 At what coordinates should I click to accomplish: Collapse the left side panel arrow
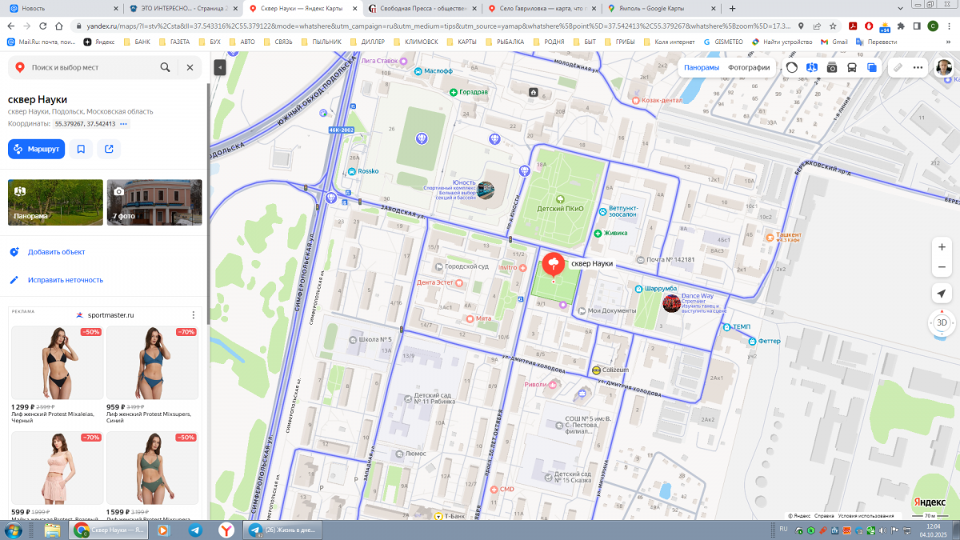point(220,68)
